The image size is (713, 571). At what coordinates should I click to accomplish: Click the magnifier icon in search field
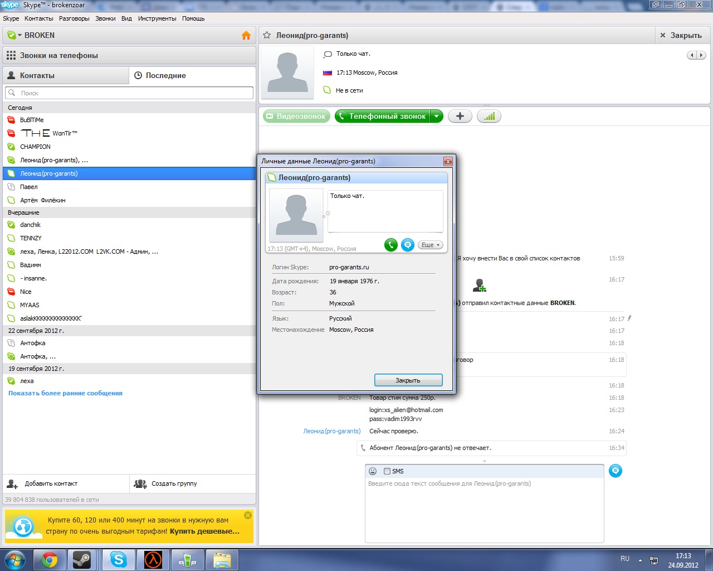pos(12,93)
